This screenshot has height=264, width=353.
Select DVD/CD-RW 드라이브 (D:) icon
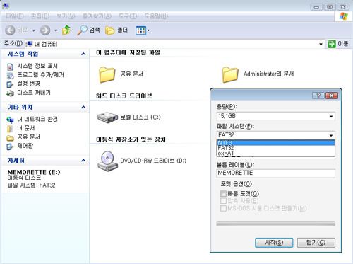[107, 161]
